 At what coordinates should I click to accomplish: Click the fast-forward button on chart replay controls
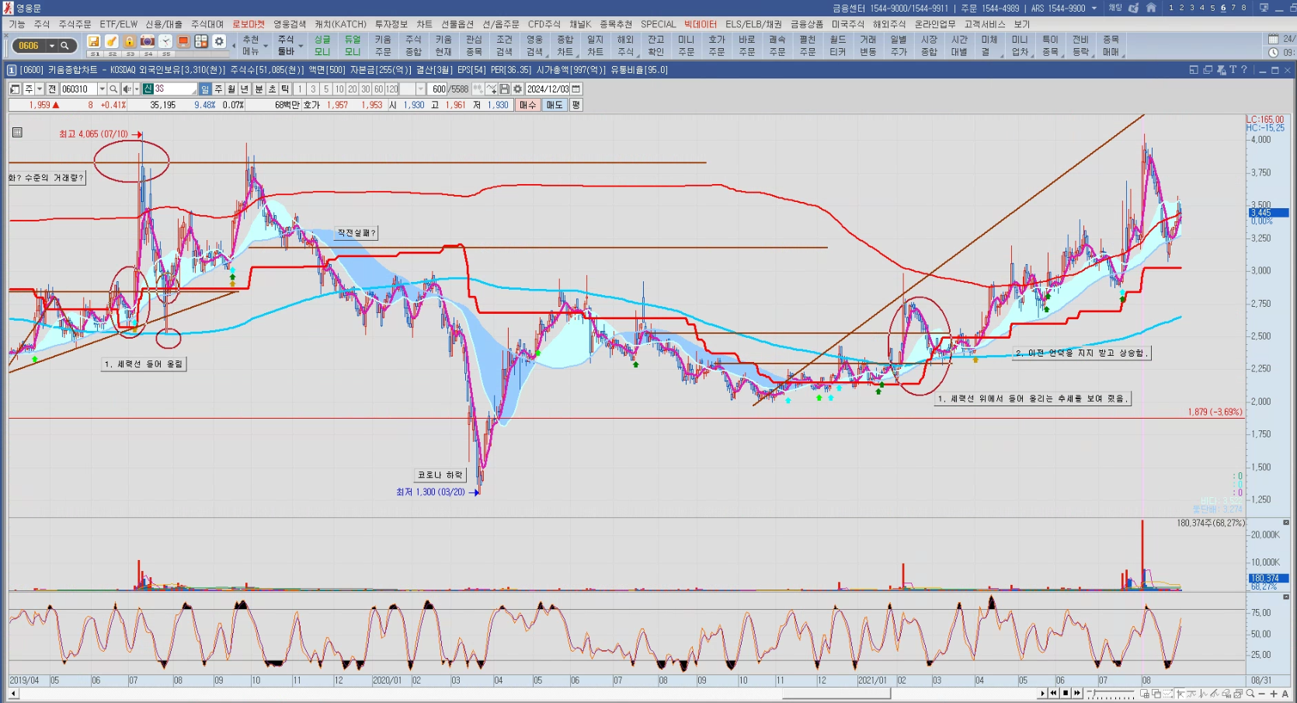point(1077,693)
